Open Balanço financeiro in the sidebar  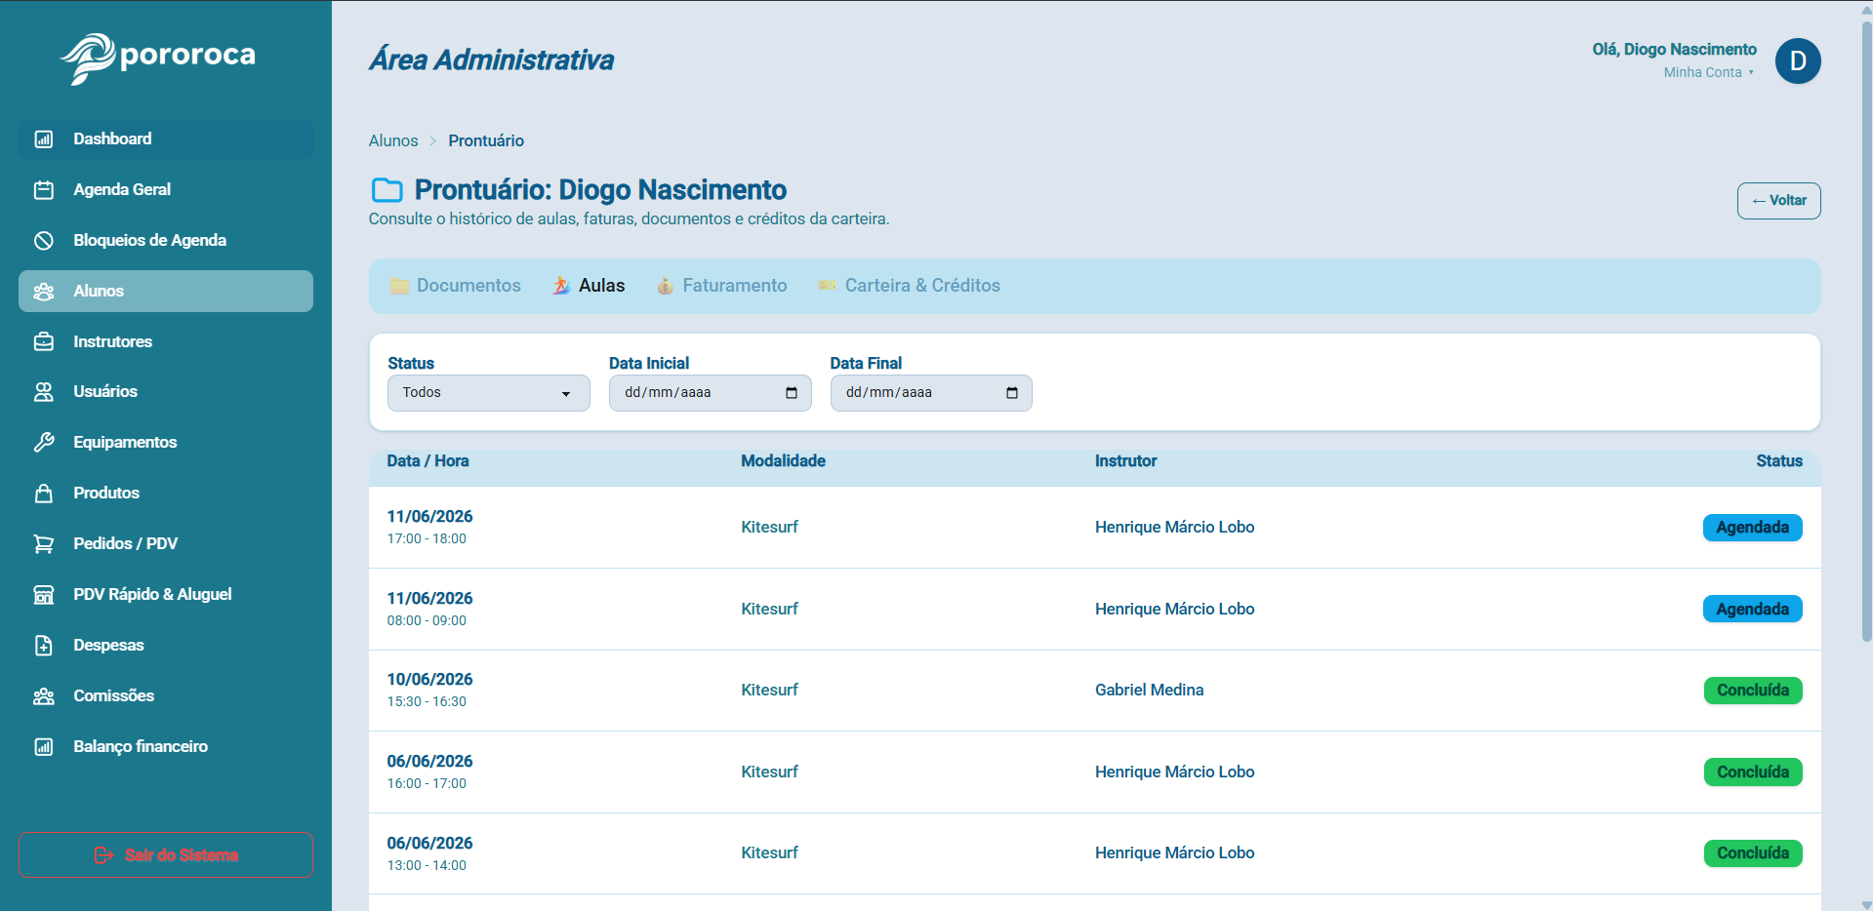[x=166, y=747]
